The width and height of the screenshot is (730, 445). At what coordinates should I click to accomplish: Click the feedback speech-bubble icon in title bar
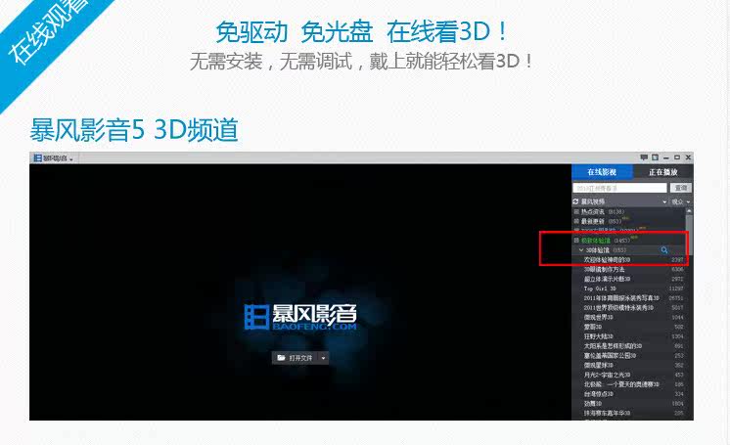coord(644,157)
